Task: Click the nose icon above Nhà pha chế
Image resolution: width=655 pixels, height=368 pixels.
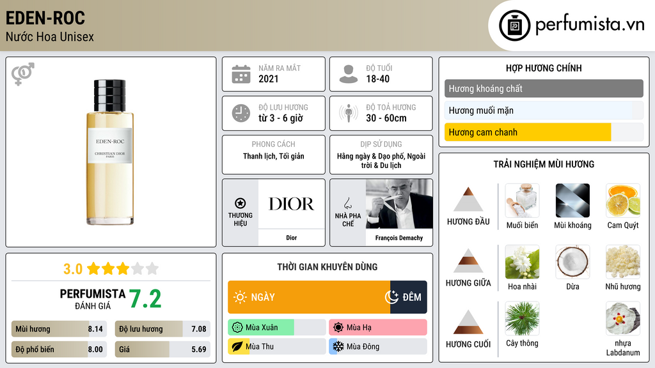Action: (347, 203)
